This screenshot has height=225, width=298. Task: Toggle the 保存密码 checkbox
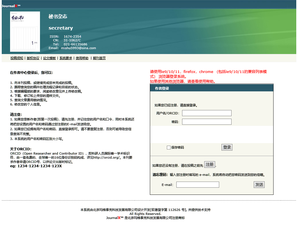pos(169,147)
